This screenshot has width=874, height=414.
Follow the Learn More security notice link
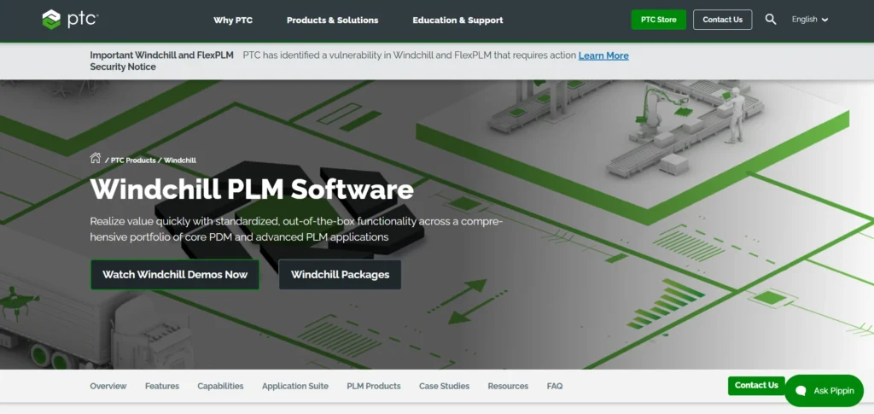point(603,55)
